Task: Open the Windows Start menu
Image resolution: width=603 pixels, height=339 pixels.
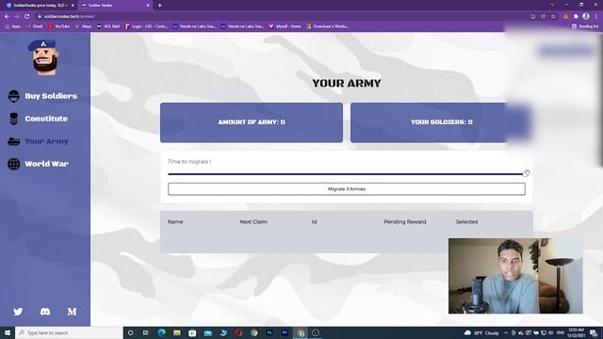Action: tap(8, 332)
